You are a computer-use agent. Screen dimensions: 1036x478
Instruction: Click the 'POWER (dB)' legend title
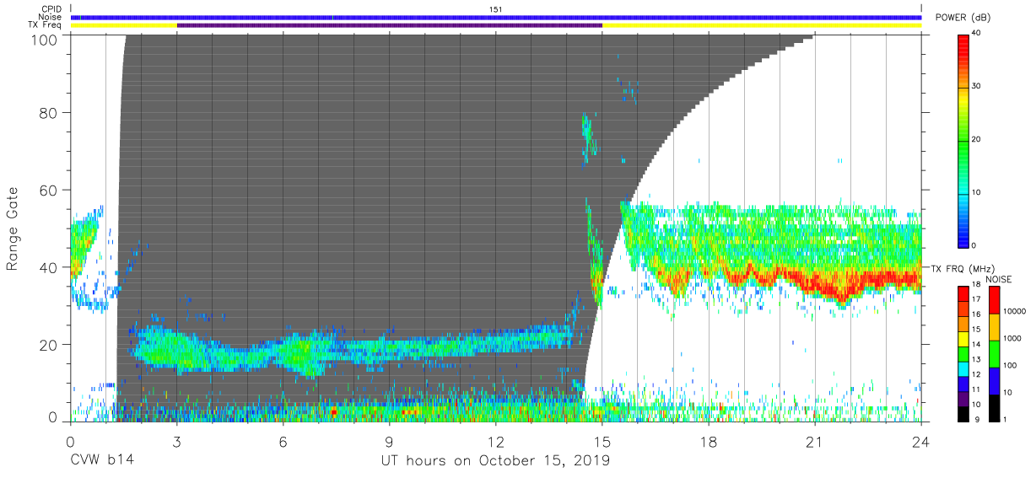pos(962,18)
